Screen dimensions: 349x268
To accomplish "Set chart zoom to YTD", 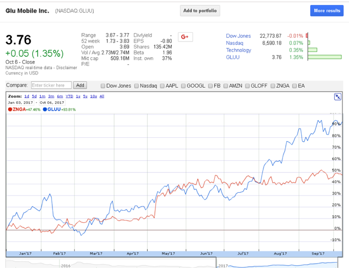I will coord(69,96).
